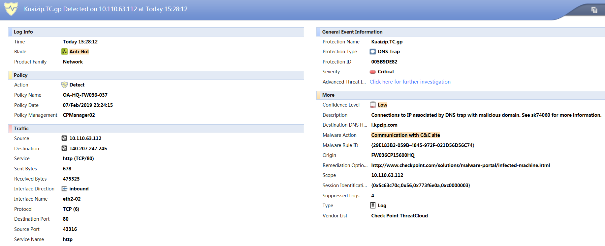
Task: Select the Traffic section header
Action: [x=156, y=129]
